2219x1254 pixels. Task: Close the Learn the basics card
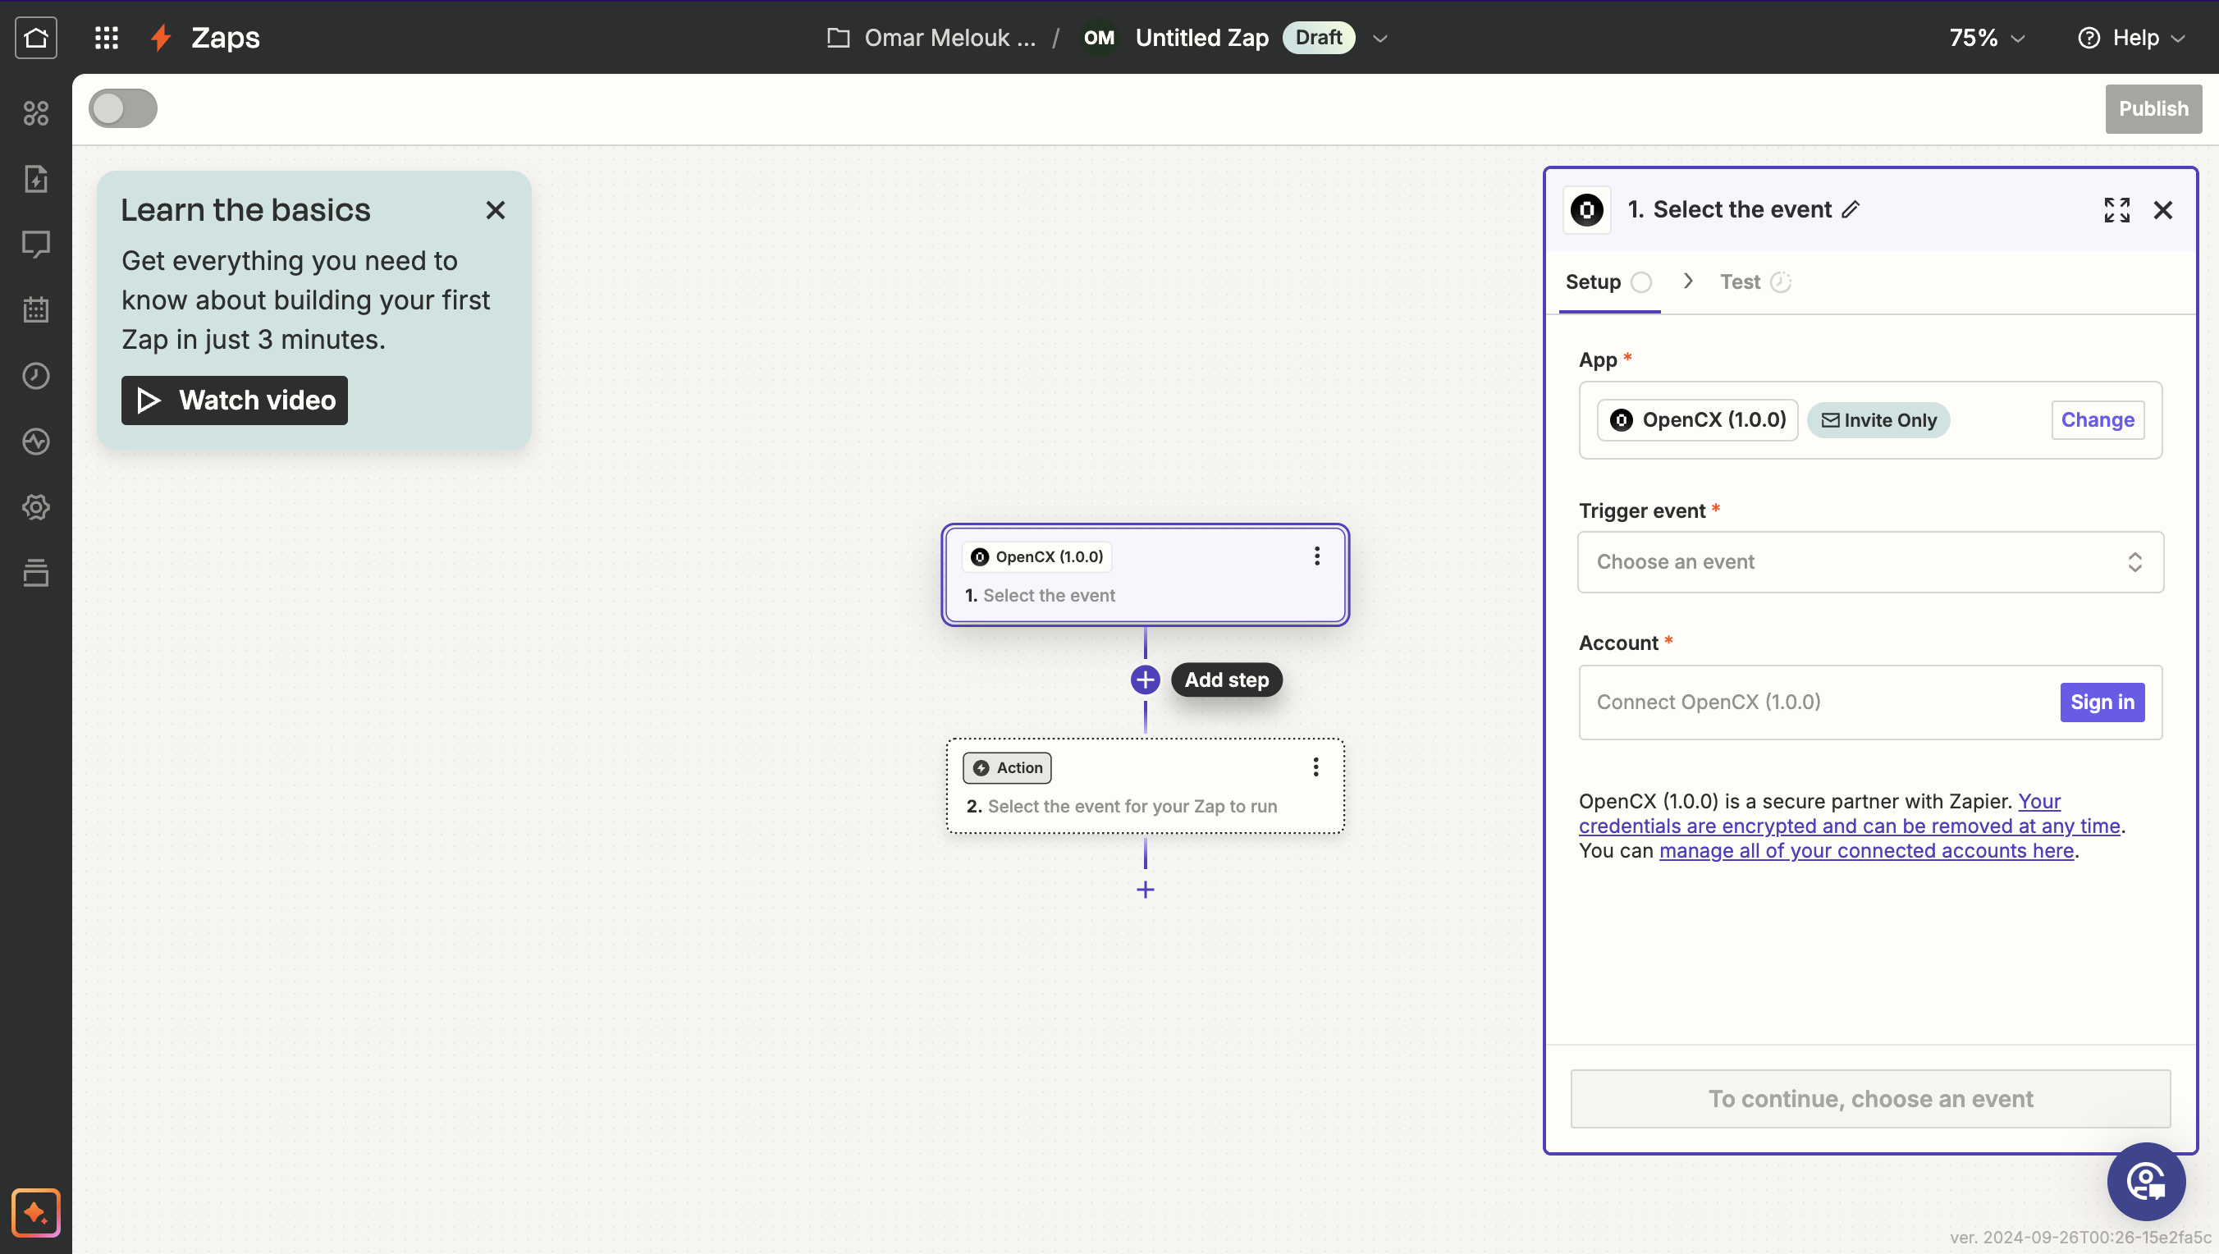coord(496,210)
